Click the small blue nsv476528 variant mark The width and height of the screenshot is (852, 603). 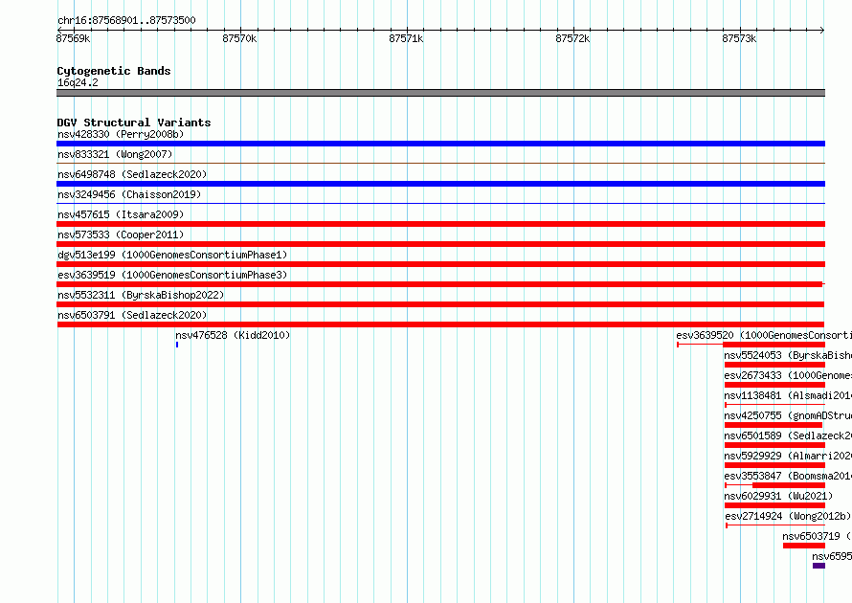[177, 345]
